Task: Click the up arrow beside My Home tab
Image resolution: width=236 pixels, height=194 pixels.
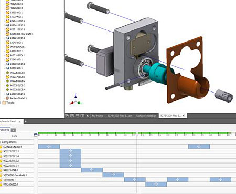Action: click(x=88, y=116)
